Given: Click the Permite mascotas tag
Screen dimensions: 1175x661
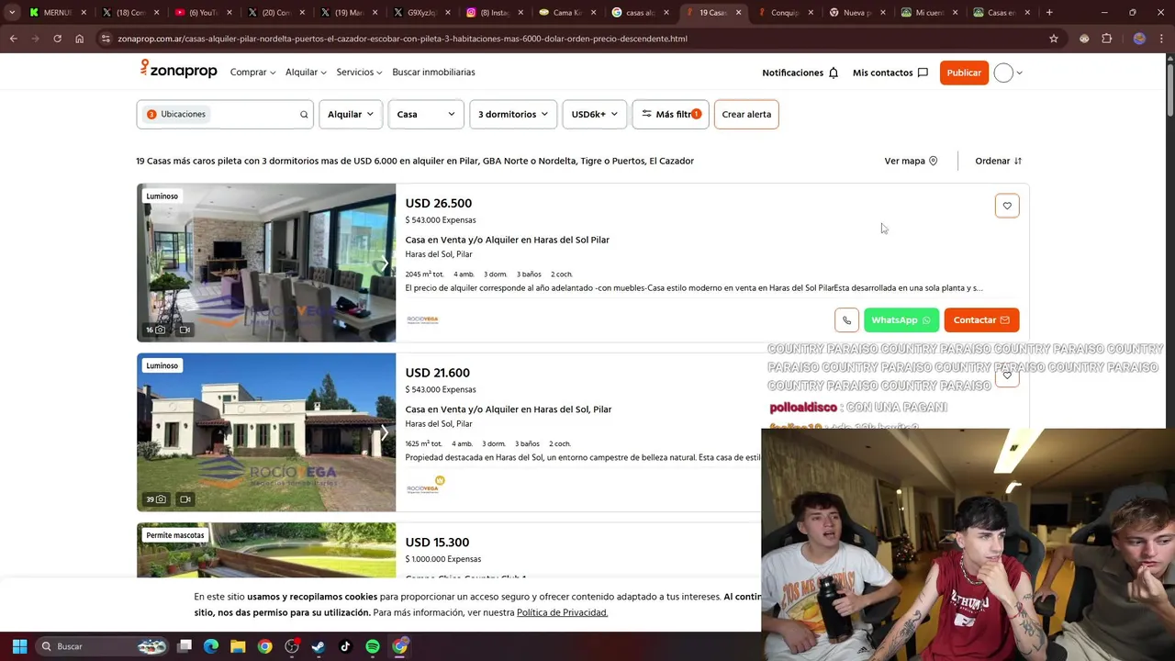Looking at the screenshot, I should pyautogui.click(x=174, y=535).
